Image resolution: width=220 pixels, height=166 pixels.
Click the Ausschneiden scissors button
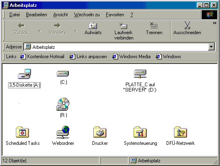pos(187,28)
